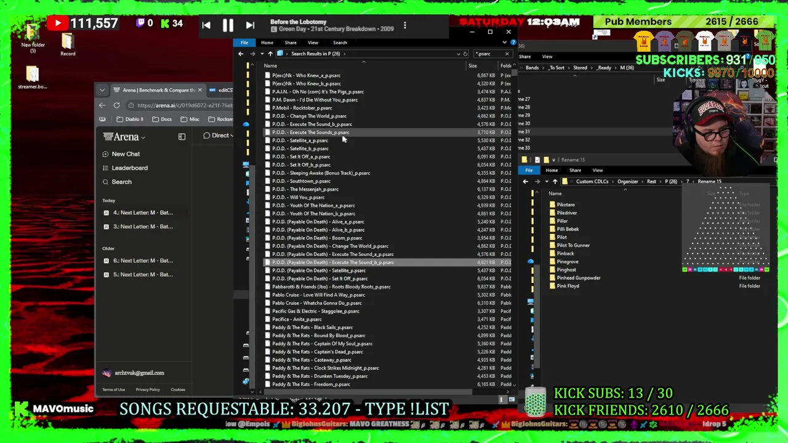The width and height of the screenshot is (788, 443).
Task: Go back in the search results window
Action: [241, 54]
